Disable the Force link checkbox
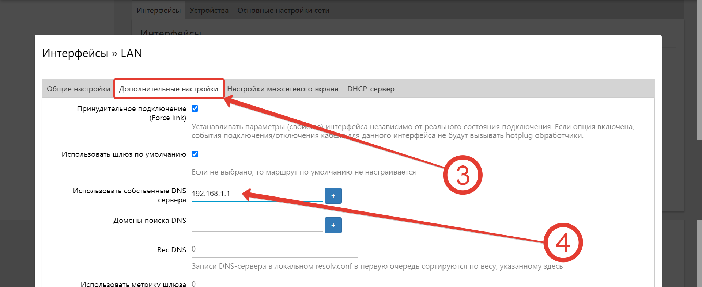 tap(195, 108)
